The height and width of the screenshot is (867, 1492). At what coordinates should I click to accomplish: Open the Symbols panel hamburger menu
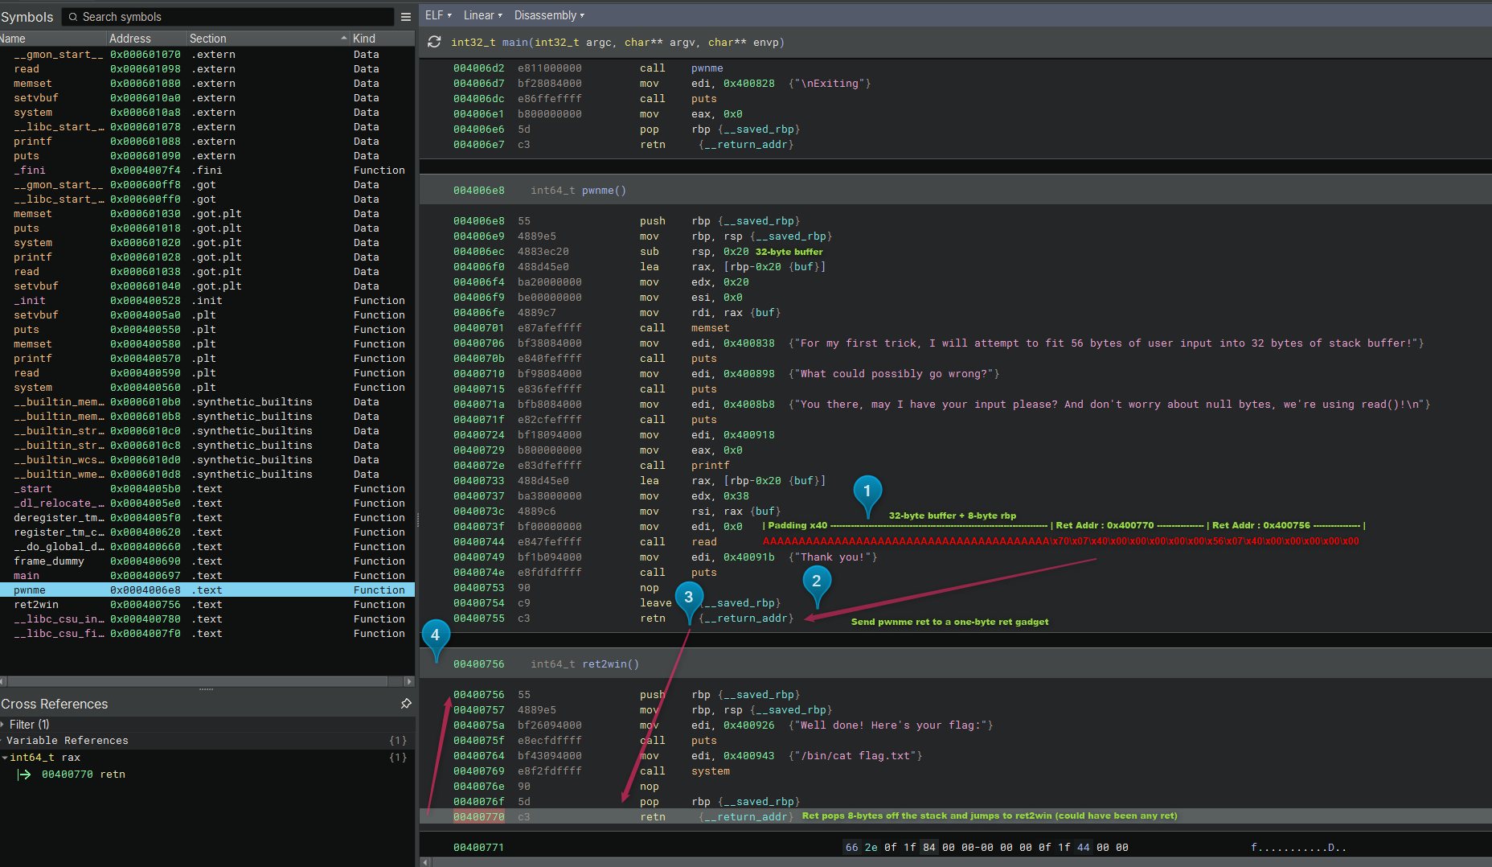coord(406,17)
